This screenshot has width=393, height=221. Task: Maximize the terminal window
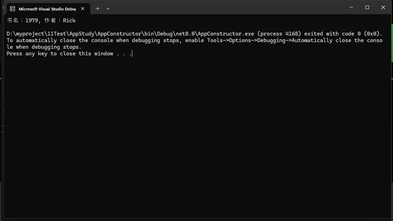click(367, 7)
